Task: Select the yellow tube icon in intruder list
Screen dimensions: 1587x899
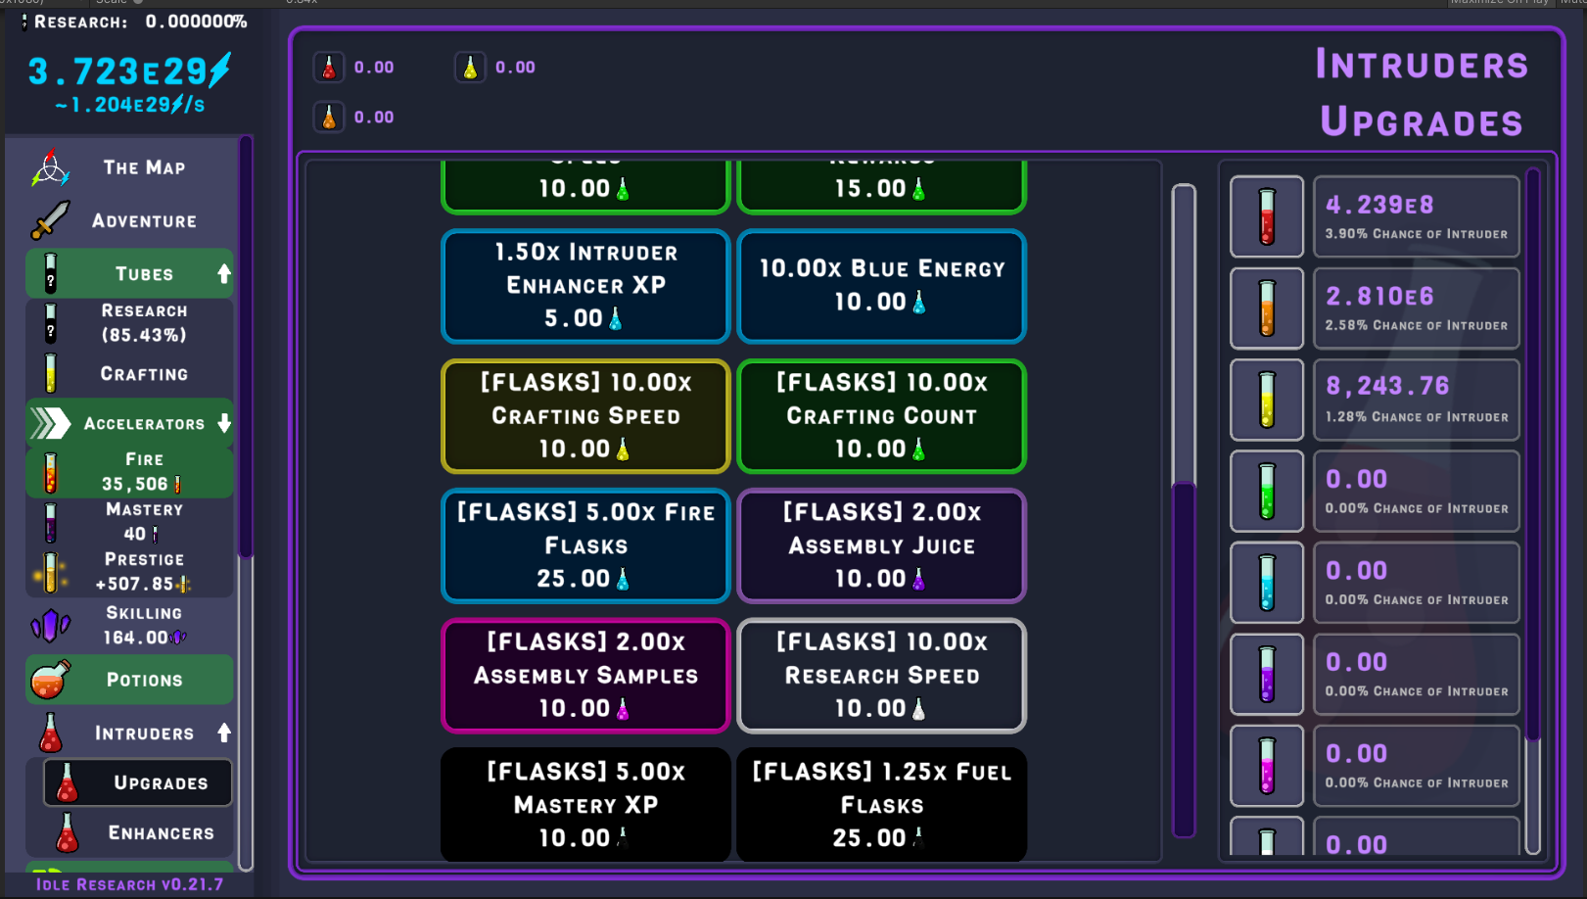Action: 1266,400
